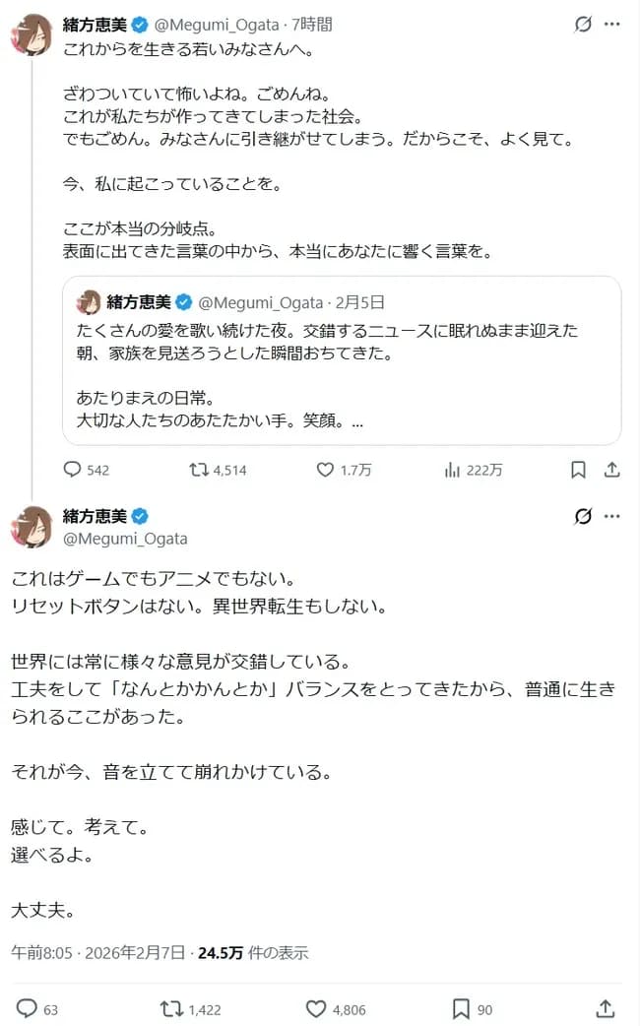
Task: Toggle like showing 4,806 on bottom post
Action: tap(318, 1008)
